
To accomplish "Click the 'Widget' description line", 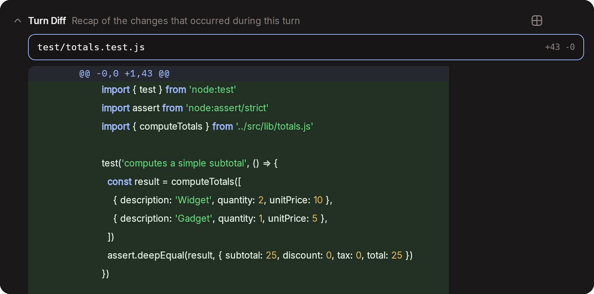I will pyautogui.click(x=223, y=200).
